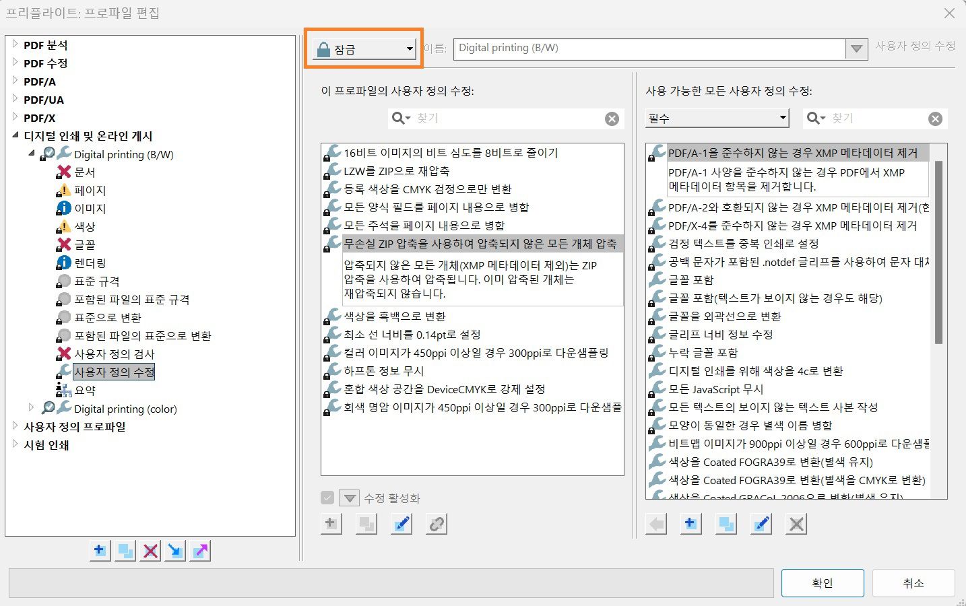Screen dimensions: 966x606
Task: Click the 수정 활성화 checkbox
Action: [x=328, y=498]
